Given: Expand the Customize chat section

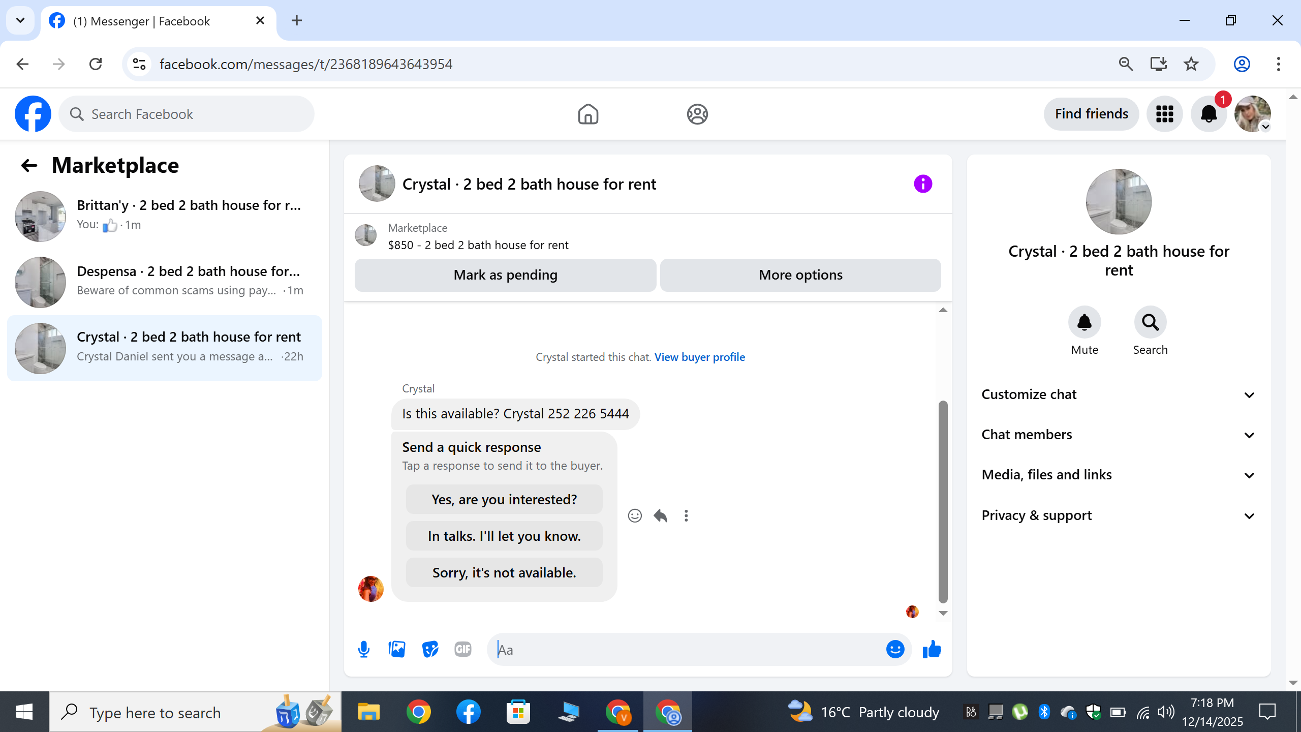Looking at the screenshot, I should 1118,394.
